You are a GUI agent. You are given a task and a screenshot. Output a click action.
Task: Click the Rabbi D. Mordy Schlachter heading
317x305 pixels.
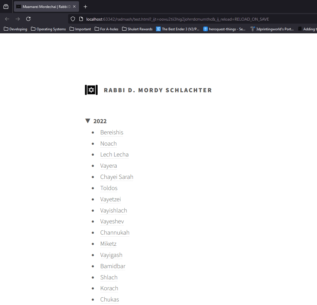tap(158, 90)
